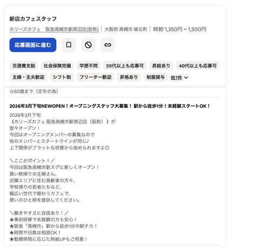Click the 応募画面に進む apply button
This screenshot has height=248, width=270.
(x=33, y=45)
